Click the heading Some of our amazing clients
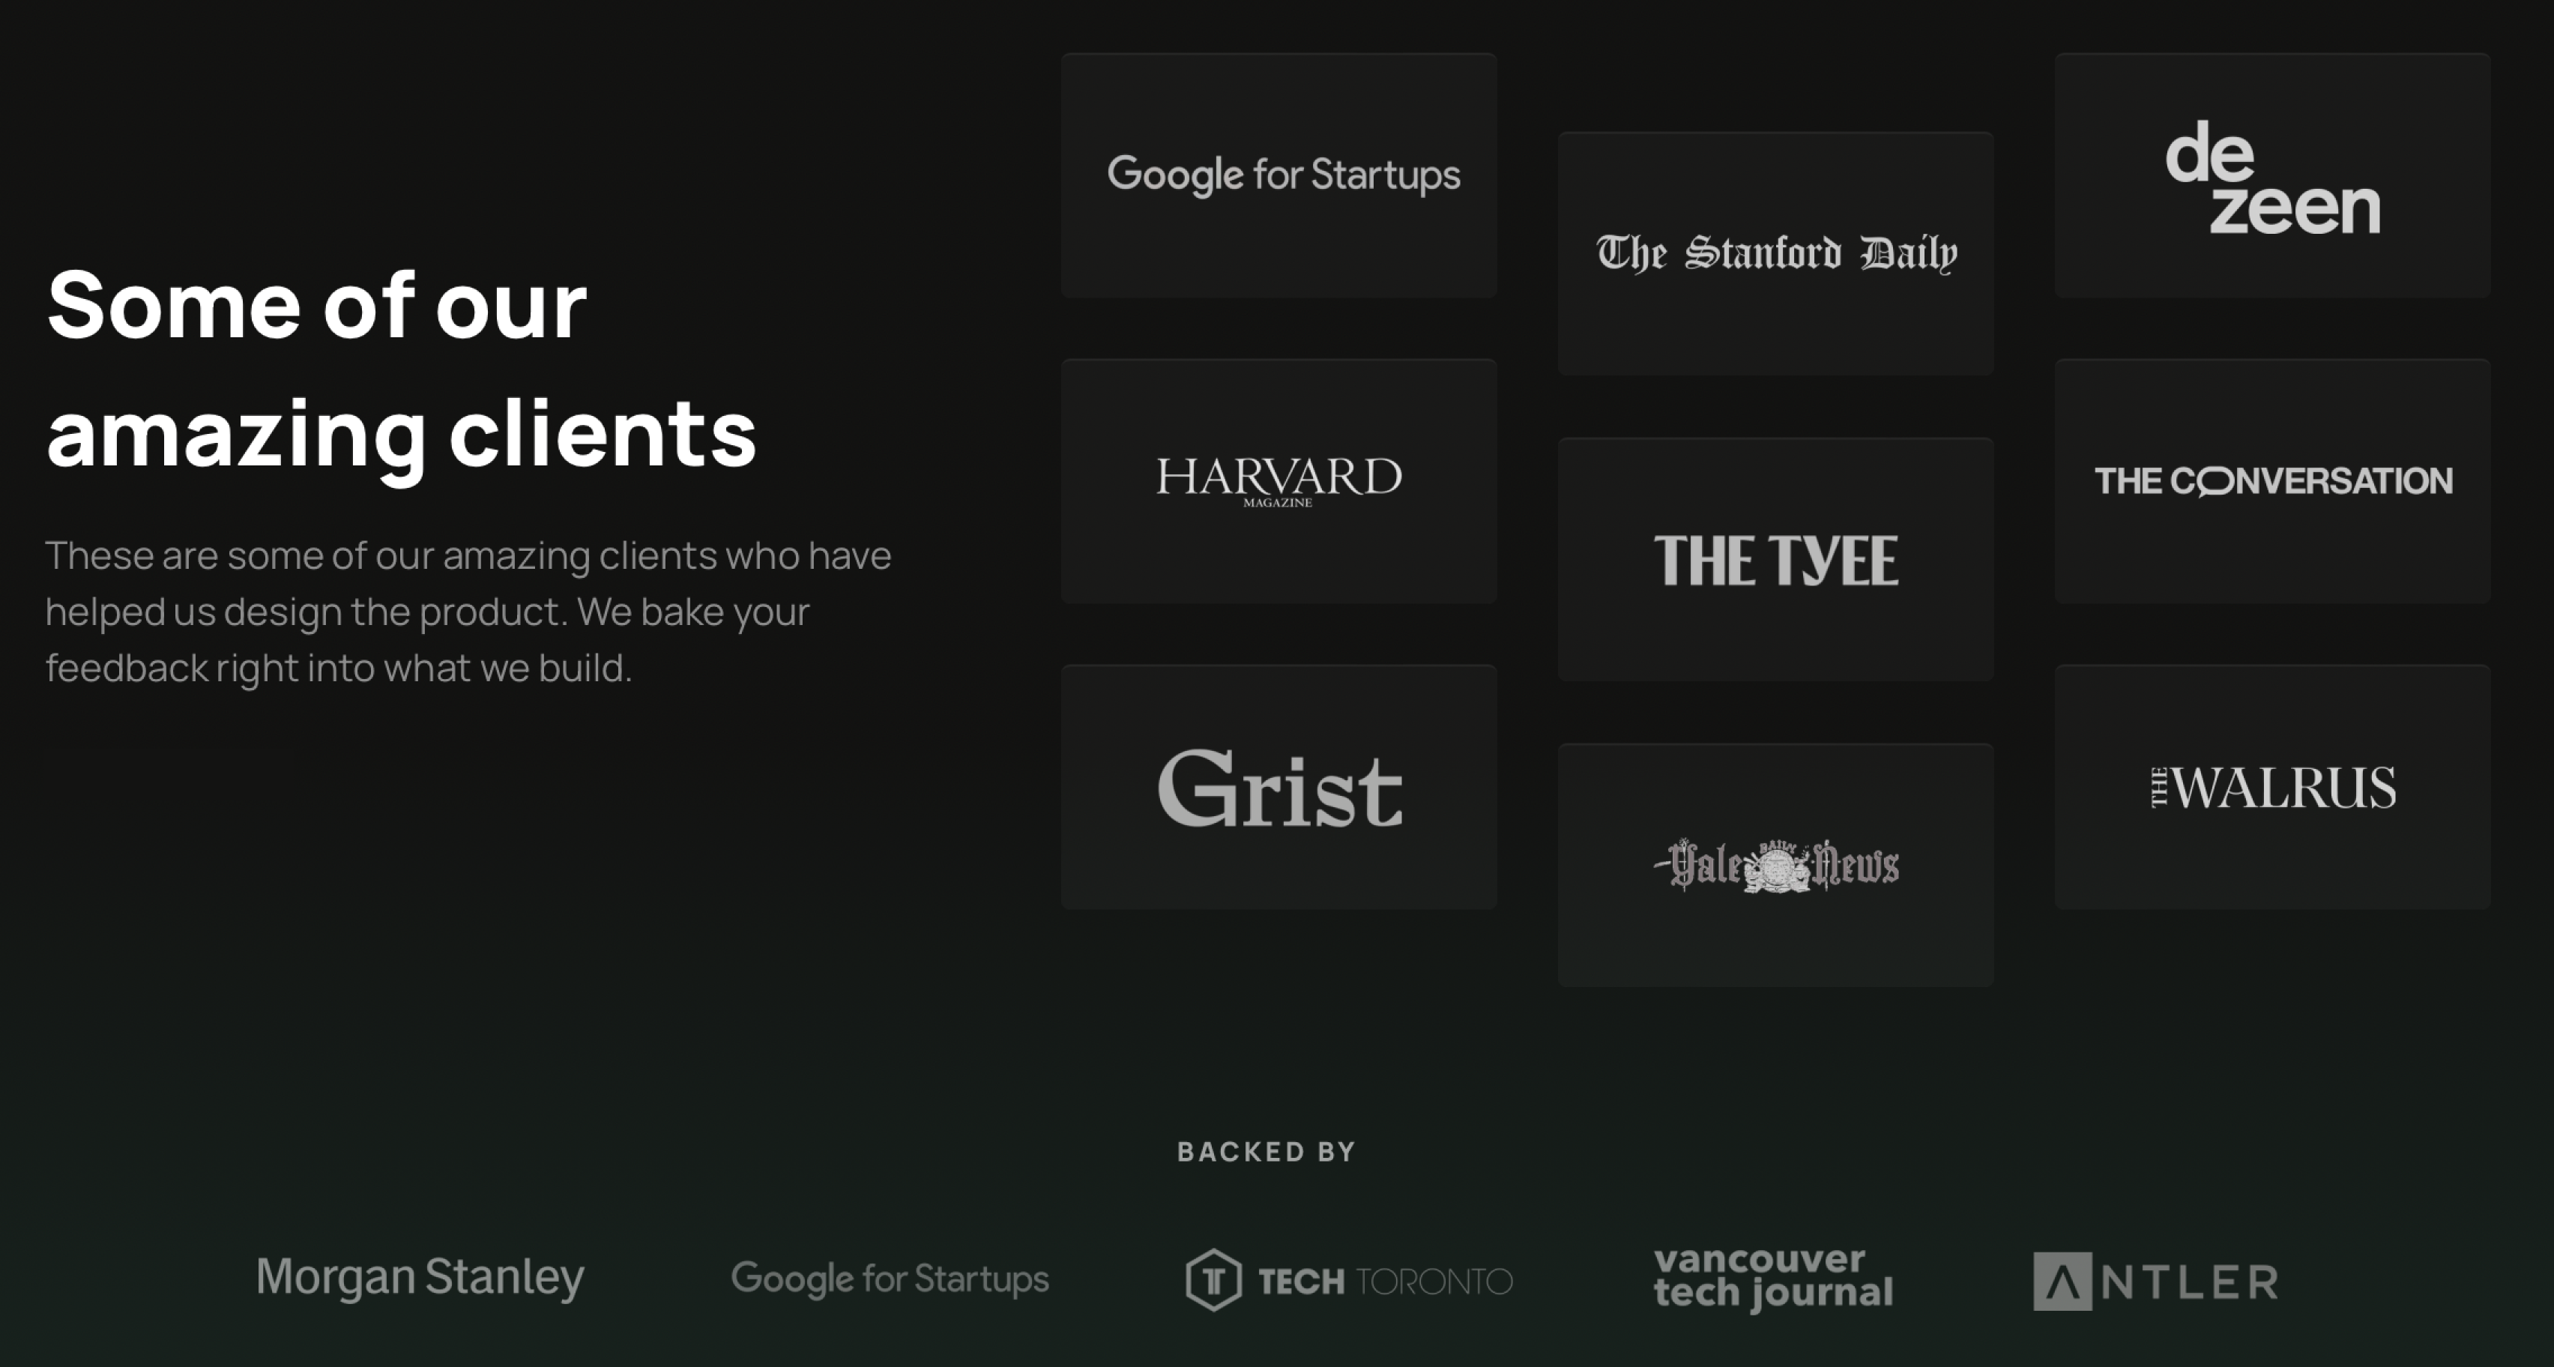 (400, 366)
